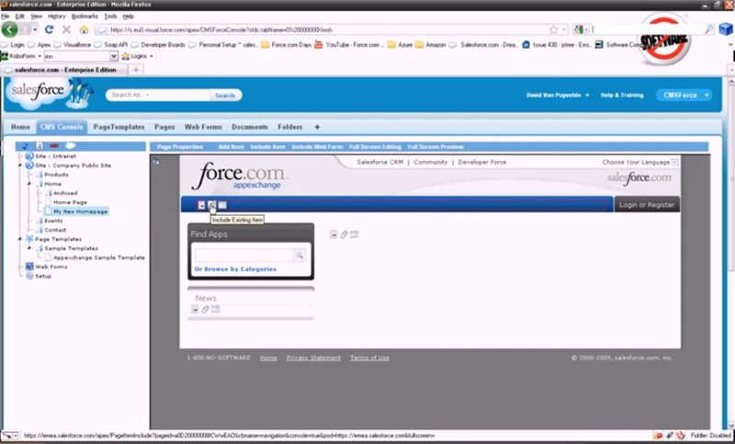Click the browser search magnifier icon
Image resolution: width=735 pixels, height=444 pixels.
tap(709, 29)
